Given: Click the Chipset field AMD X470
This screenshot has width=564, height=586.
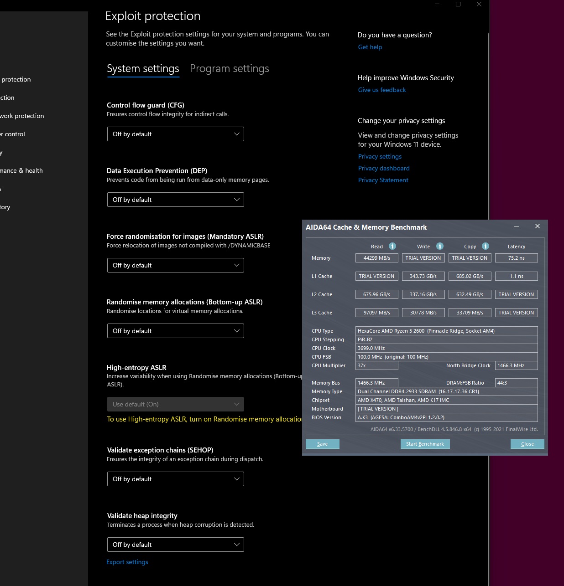Looking at the screenshot, I should [447, 400].
